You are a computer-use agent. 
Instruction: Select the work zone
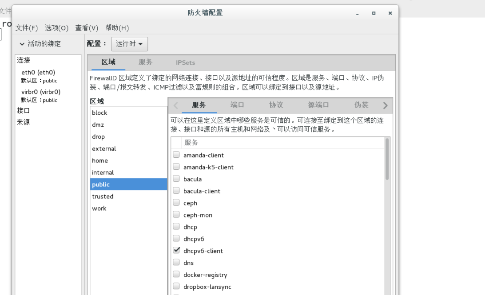click(128, 208)
